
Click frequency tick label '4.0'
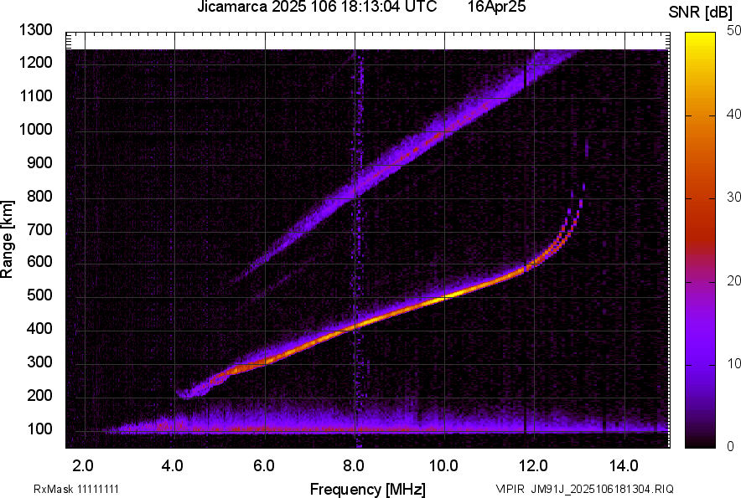coord(173,466)
